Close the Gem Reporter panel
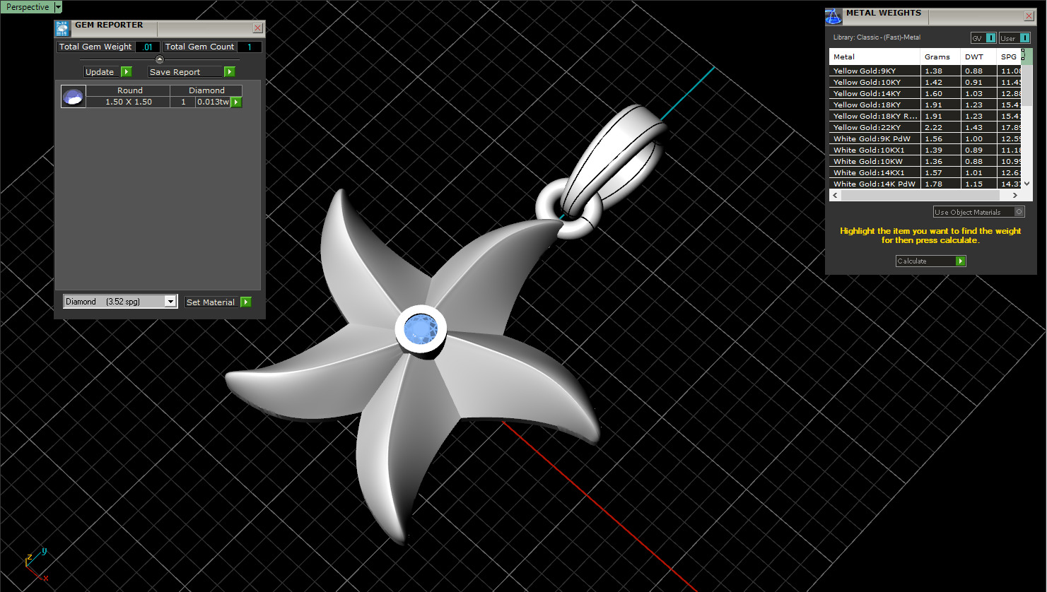This screenshot has height=592, width=1047. [x=257, y=28]
